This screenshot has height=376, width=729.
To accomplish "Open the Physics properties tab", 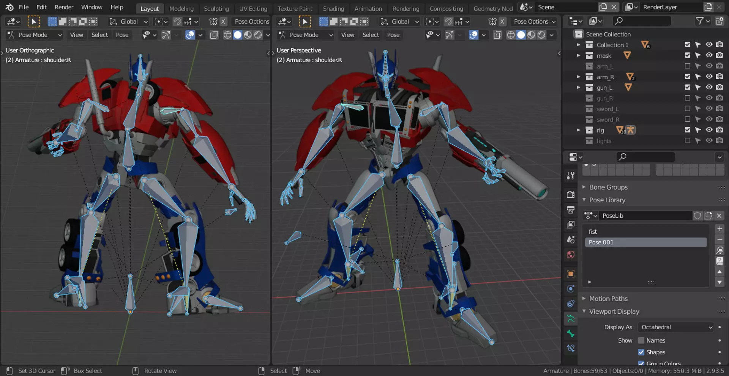I will 570,288.
